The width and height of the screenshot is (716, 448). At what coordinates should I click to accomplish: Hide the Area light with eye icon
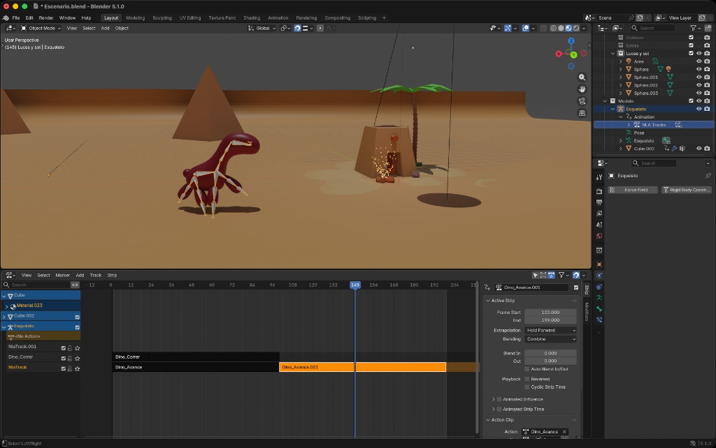point(699,61)
